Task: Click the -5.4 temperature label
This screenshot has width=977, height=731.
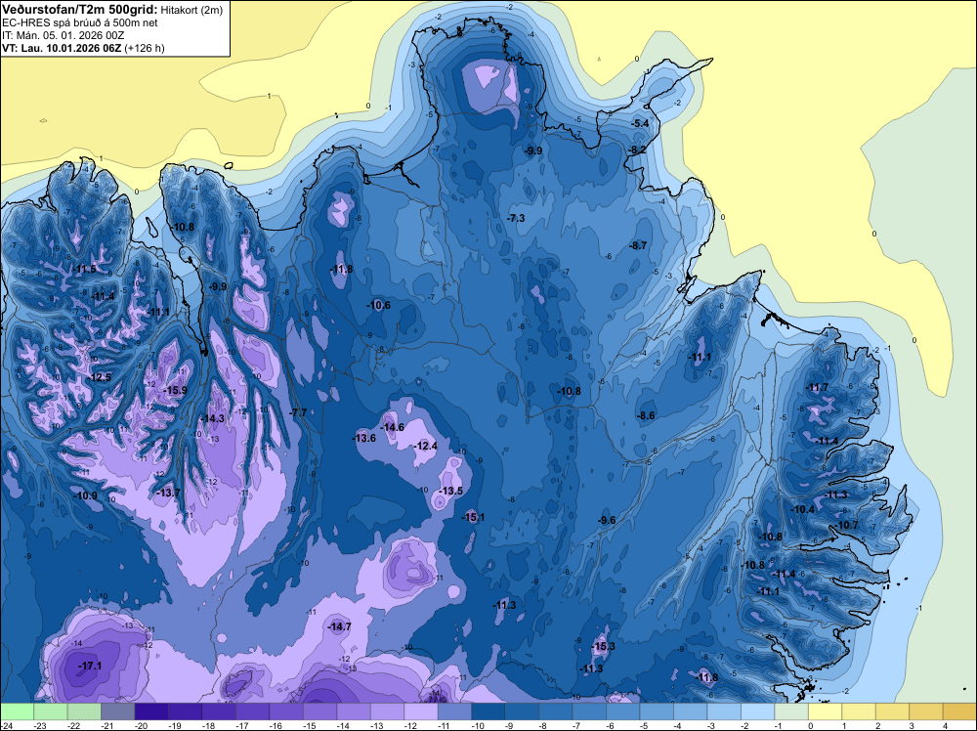Action: pos(640,123)
